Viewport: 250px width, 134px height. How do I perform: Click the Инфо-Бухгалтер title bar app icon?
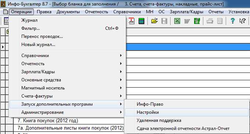coord(3,4)
